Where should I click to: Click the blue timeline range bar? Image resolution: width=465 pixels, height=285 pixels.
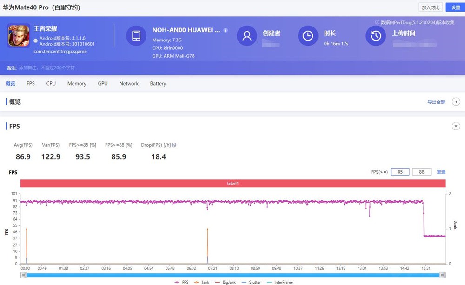(x=233, y=275)
